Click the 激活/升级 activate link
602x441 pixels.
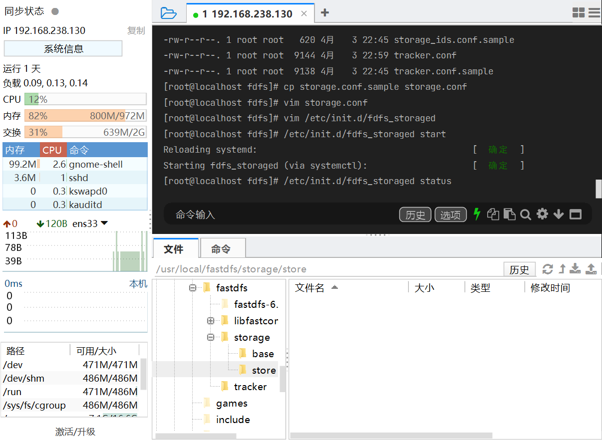(75, 432)
